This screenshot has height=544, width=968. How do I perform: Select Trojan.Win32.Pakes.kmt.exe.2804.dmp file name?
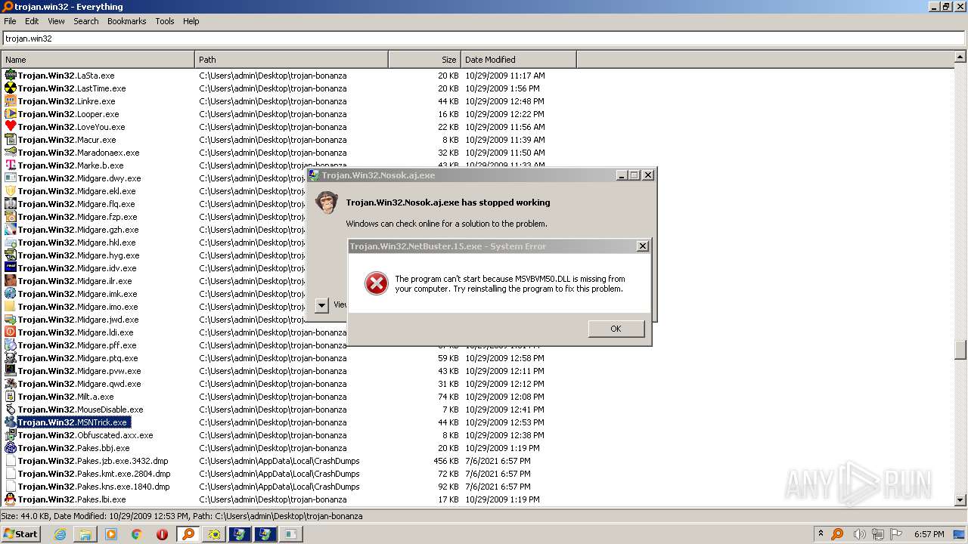pyautogui.click(x=94, y=474)
